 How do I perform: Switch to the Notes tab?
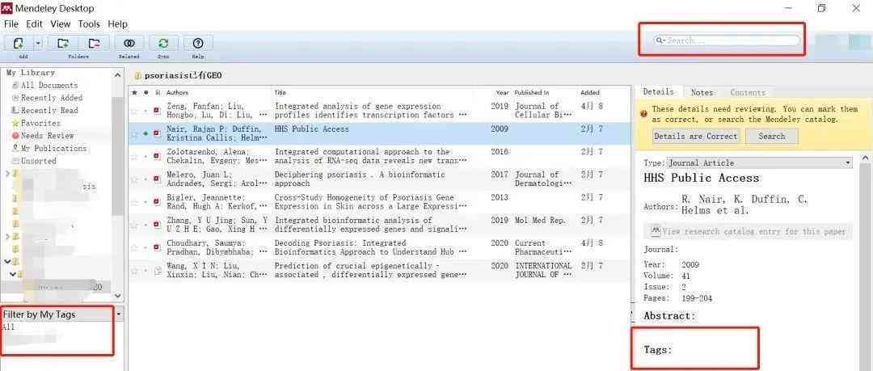[x=702, y=92]
